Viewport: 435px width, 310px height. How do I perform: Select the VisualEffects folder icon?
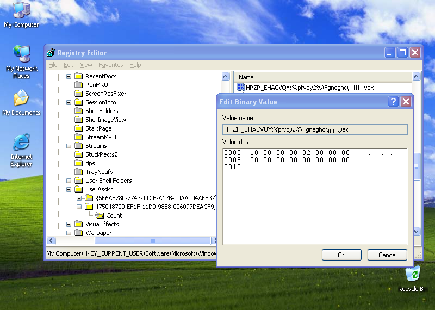(79, 224)
